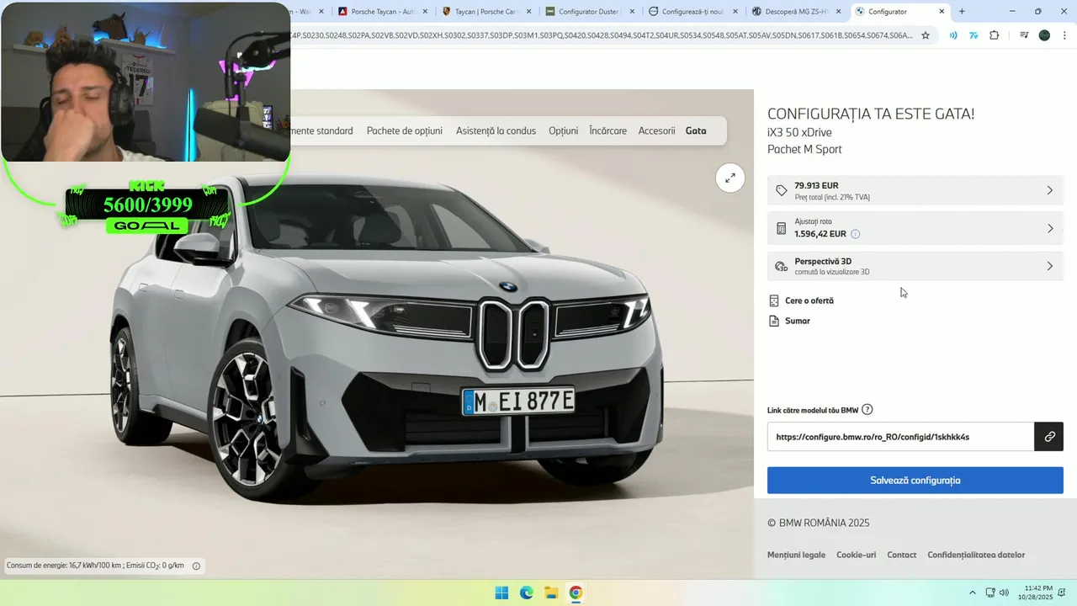Open the info icon beside energy consumption text
The height and width of the screenshot is (606, 1077).
(196, 566)
